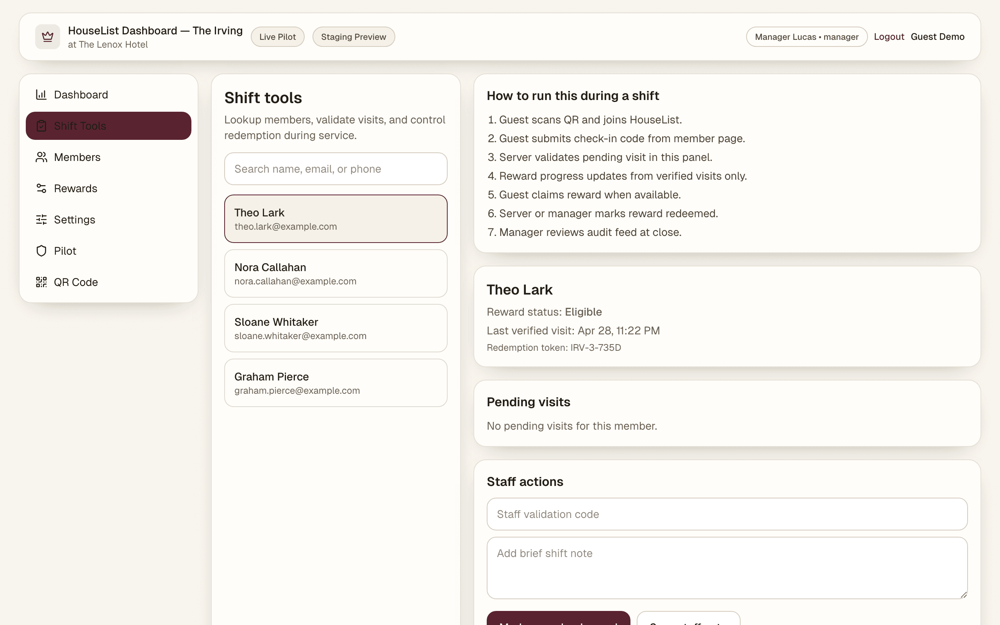
Task: Select Graham Pierce from the member list
Action: pyautogui.click(x=336, y=382)
